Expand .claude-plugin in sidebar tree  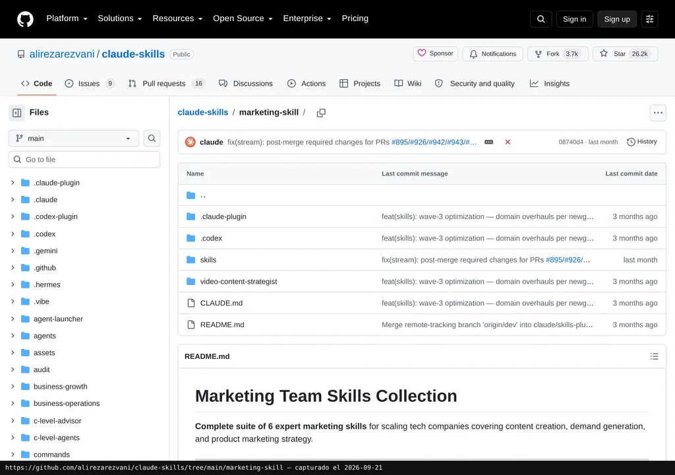13,183
